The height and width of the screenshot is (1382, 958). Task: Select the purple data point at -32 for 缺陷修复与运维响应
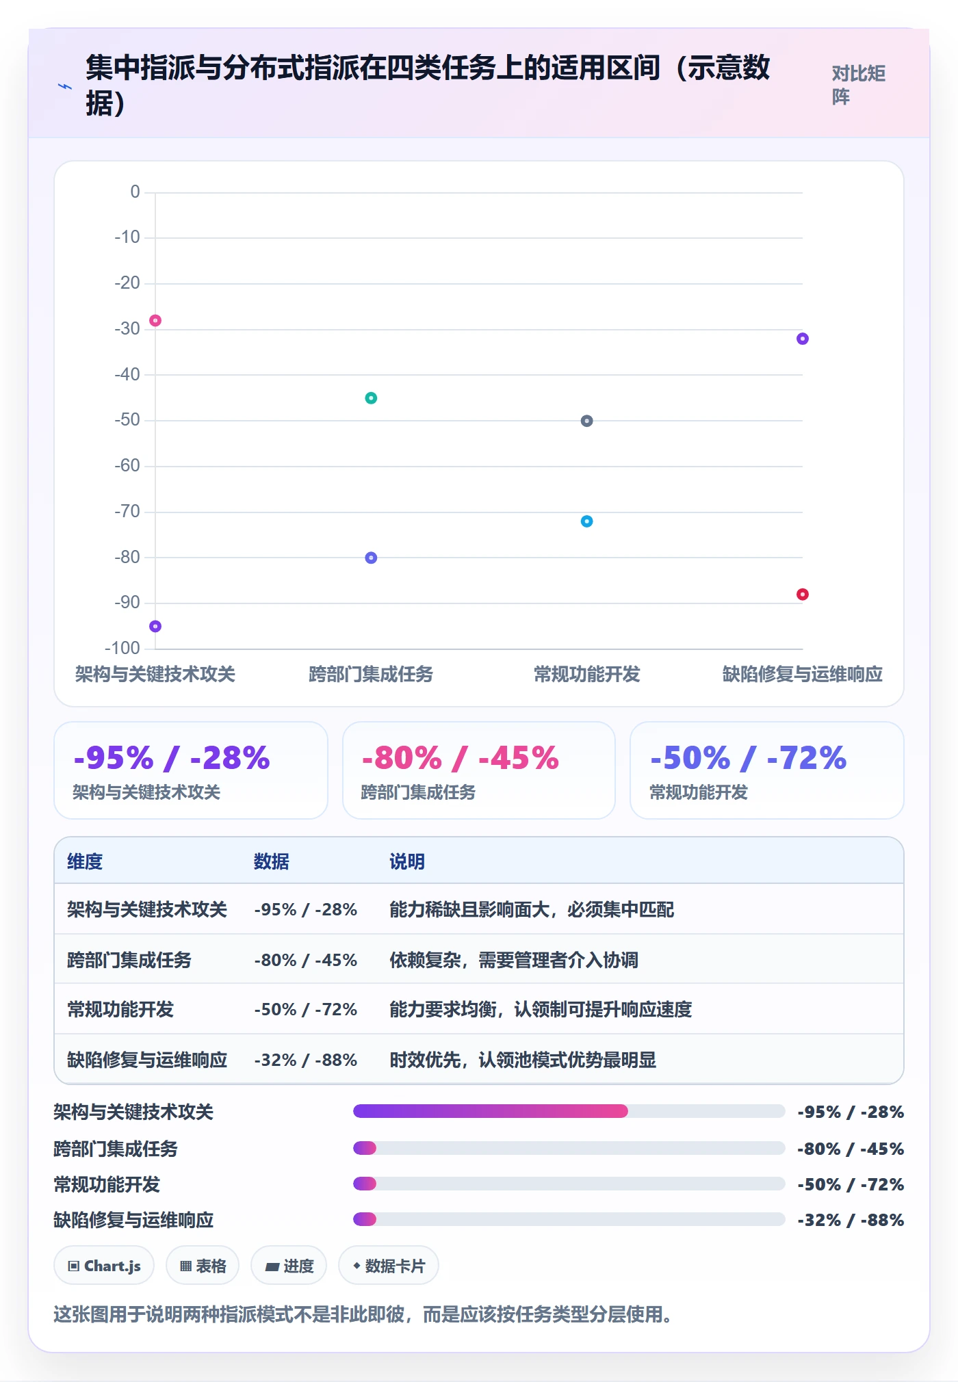point(803,339)
